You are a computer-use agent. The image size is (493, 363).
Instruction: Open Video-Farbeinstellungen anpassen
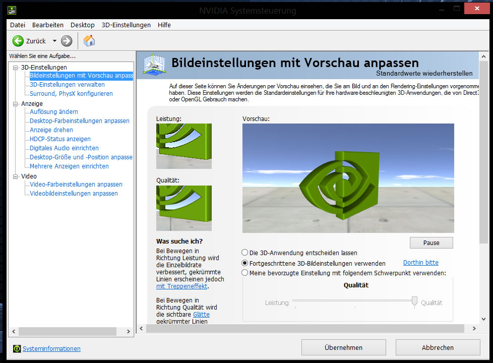[76, 185]
